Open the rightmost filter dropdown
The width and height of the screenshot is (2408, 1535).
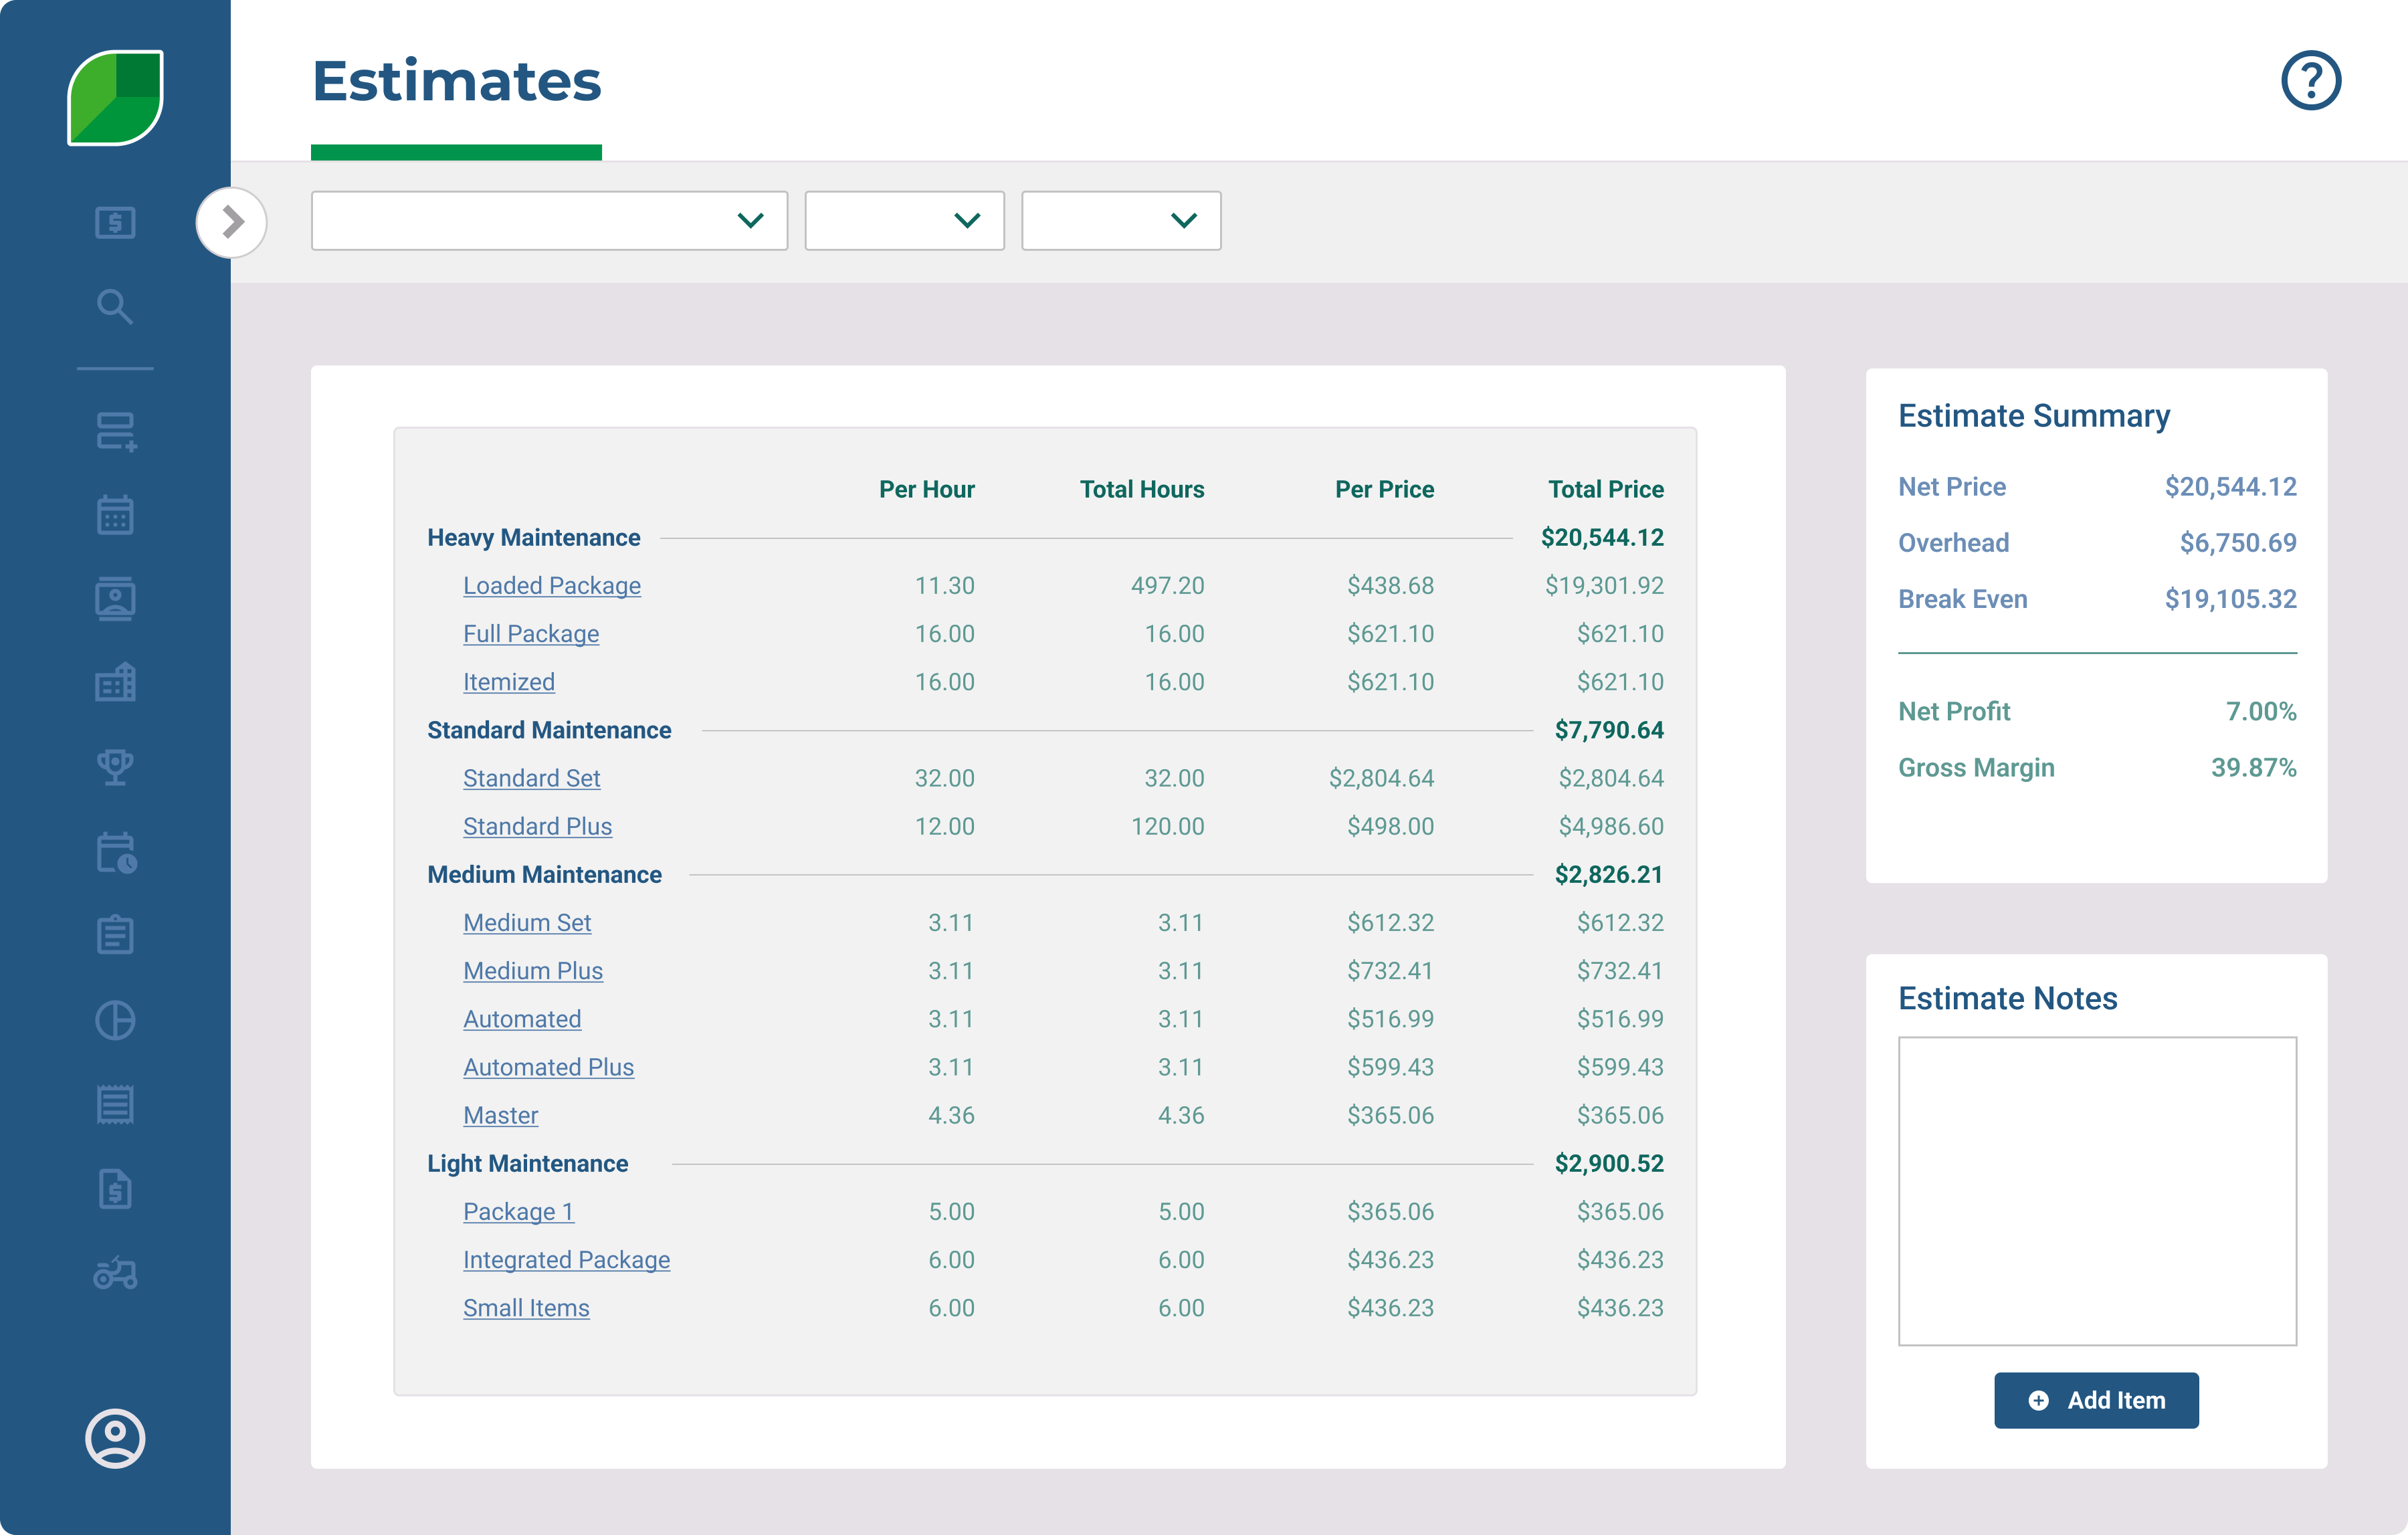point(1120,220)
